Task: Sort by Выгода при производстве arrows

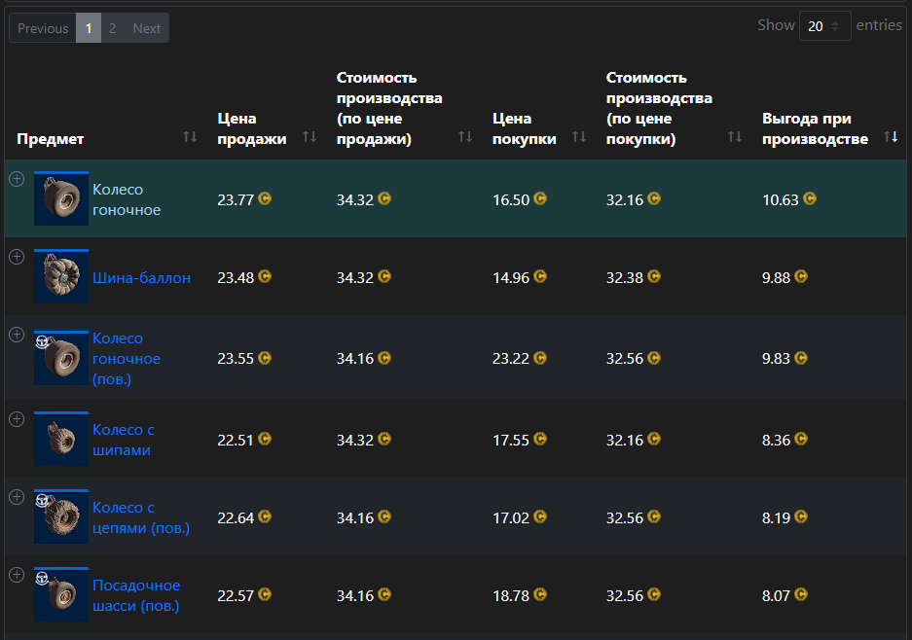Action: 891,137
